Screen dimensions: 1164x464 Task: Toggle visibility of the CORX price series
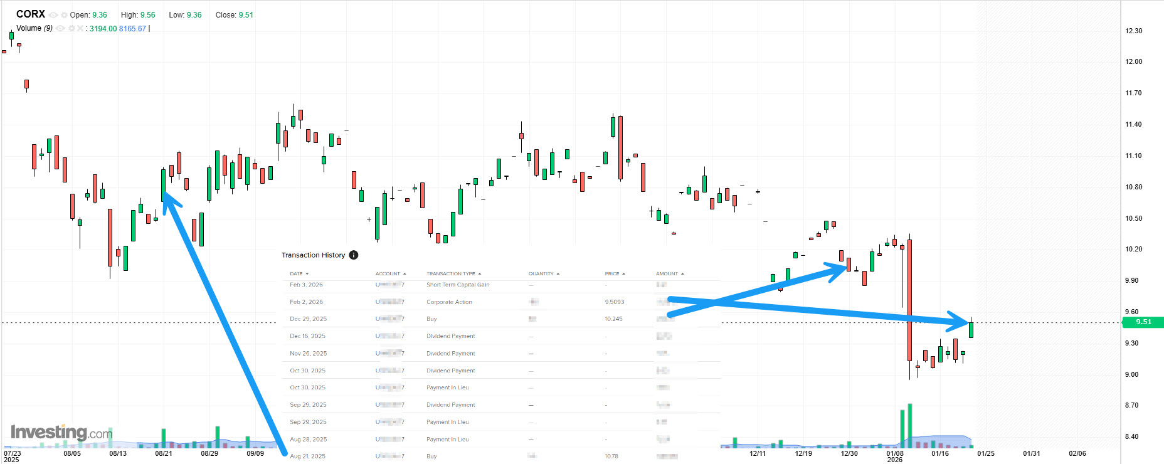click(x=53, y=15)
